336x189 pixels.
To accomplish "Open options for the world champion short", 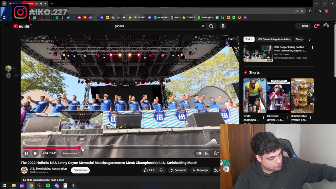I will 263,118.
